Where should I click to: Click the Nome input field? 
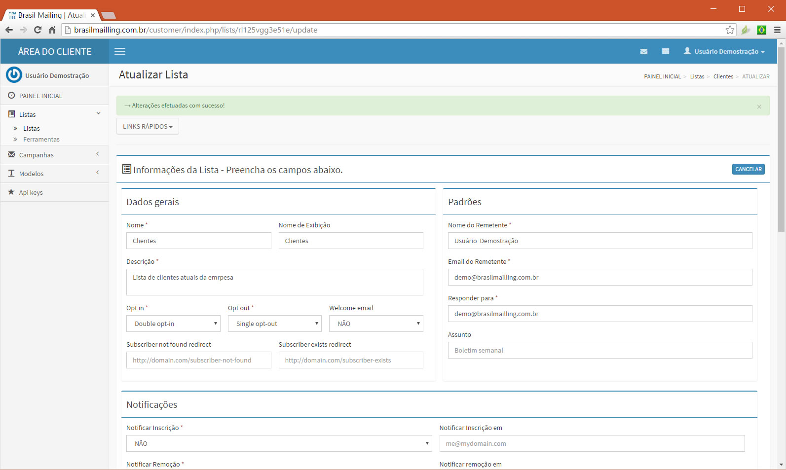(x=199, y=241)
